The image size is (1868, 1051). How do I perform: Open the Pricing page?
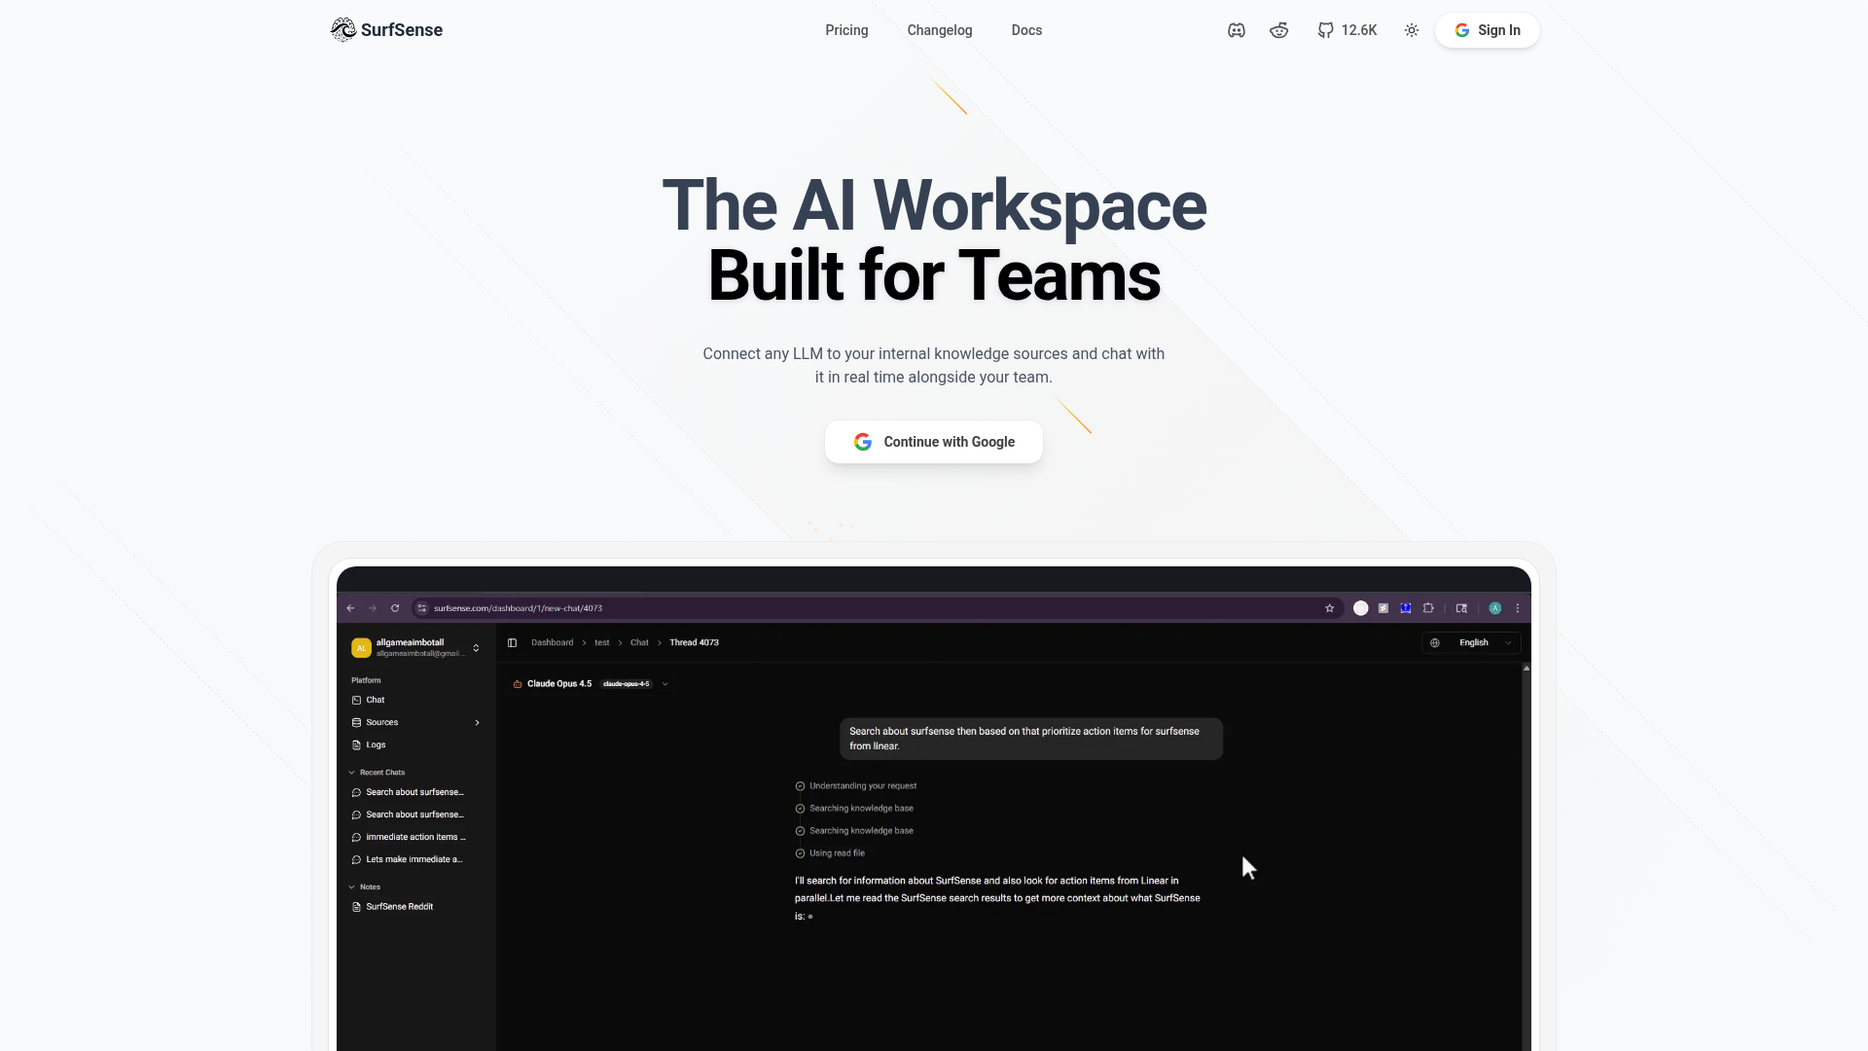pos(846,30)
